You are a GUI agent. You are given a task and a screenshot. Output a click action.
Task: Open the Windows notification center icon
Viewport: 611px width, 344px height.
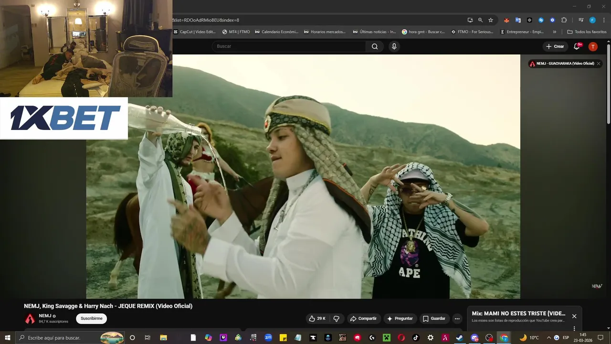600,338
